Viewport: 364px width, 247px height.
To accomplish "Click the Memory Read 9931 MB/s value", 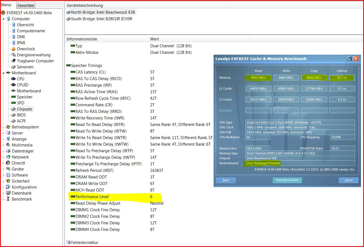I will (258, 78).
